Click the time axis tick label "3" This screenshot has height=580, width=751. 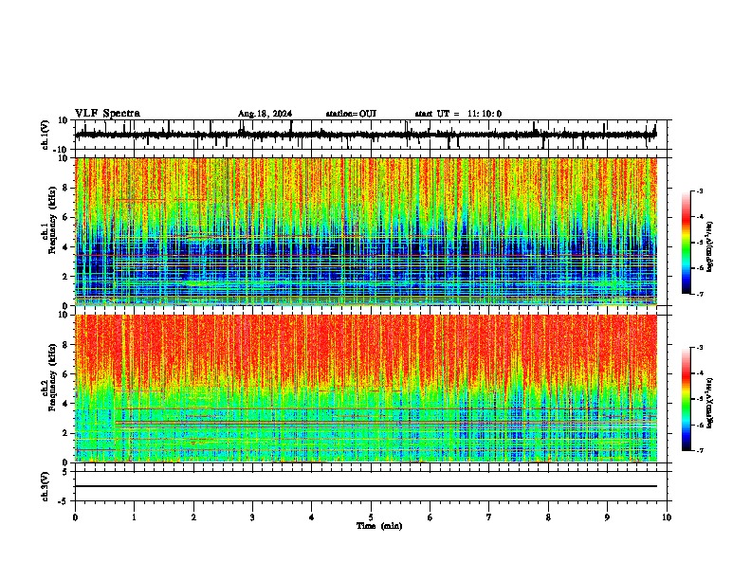[x=252, y=517]
